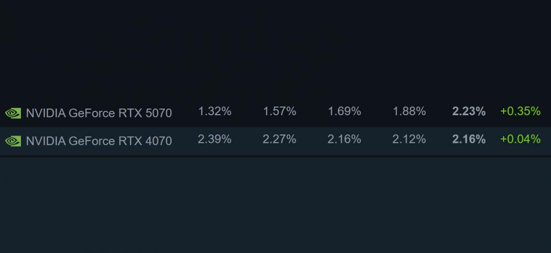This screenshot has height=253, width=551.
Task: Click the NVIDIA logo beside RTX 5070
Action: pos(13,114)
